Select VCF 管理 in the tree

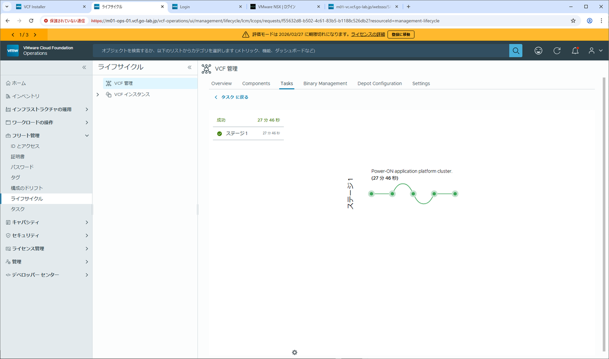point(149,83)
